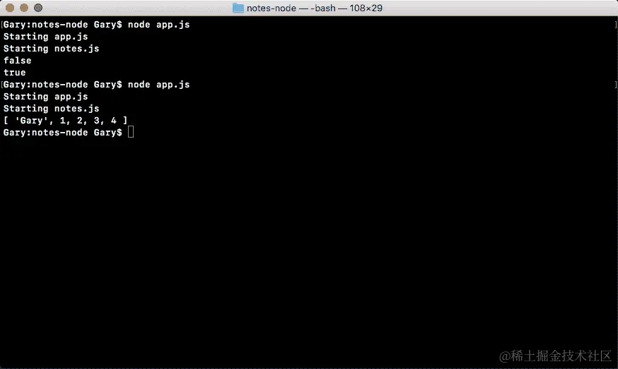Viewport: 618px width, 369px height.
Task: Click the 'true' output line
Action: [15, 73]
